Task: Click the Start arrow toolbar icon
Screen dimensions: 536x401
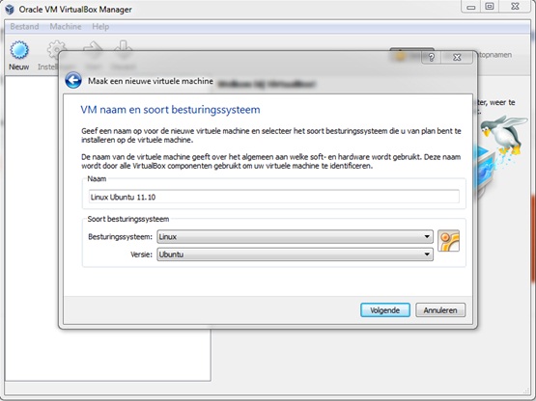Action: (x=93, y=49)
